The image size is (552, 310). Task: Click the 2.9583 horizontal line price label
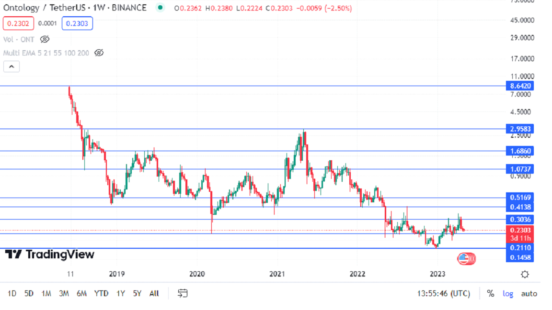click(x=520, y=129)
